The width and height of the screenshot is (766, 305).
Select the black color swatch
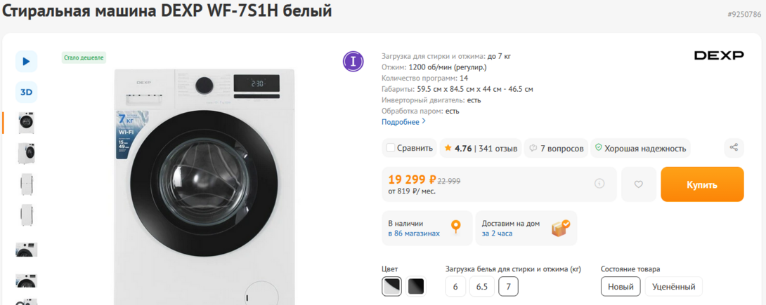point(416,286)
